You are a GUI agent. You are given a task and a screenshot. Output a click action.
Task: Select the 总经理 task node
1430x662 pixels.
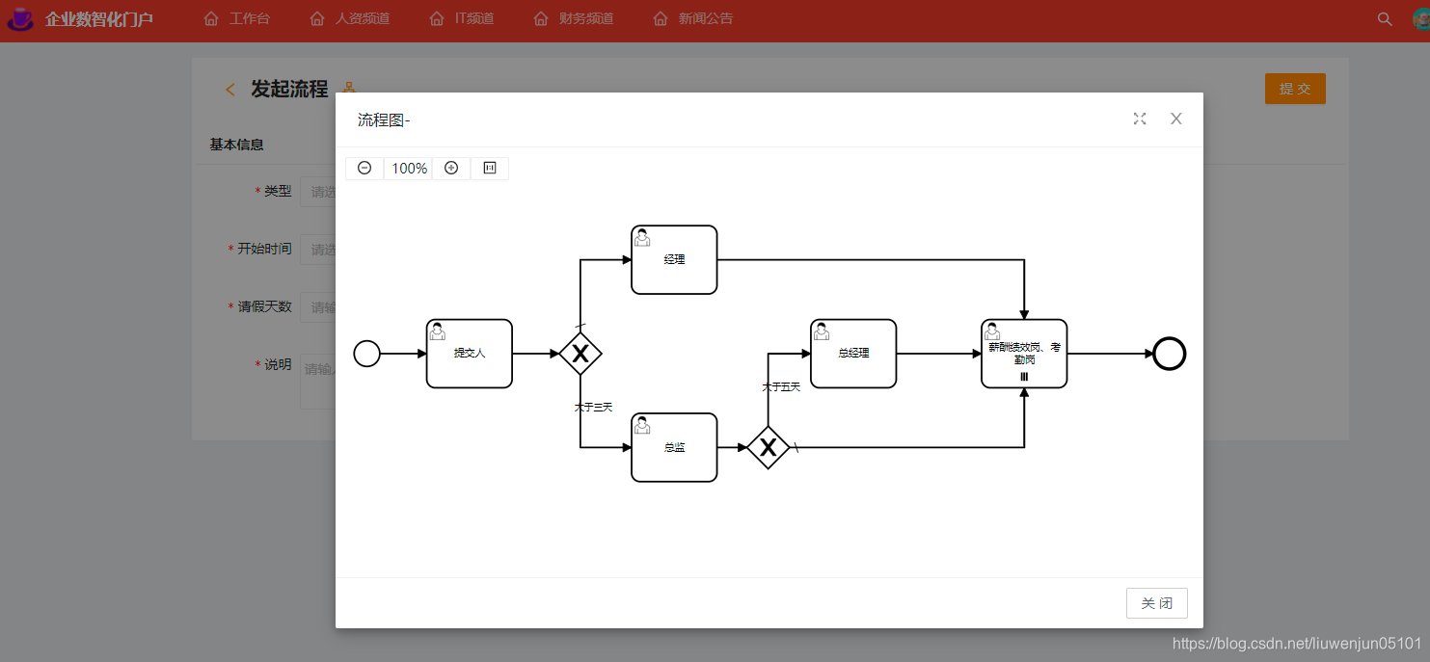tap(853, 354)
